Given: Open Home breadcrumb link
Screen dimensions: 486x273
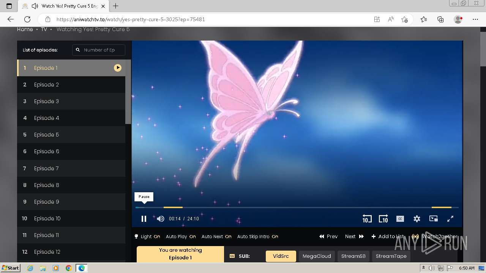Looking at the screenshot, I should point(25,29).
